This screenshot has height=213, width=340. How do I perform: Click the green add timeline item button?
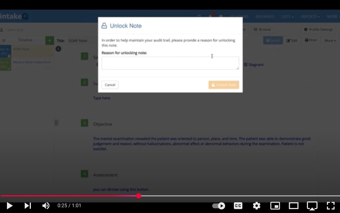tap(50, 41)
